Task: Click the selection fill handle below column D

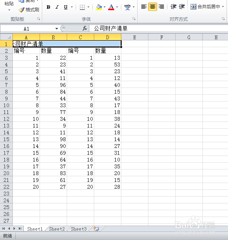Action: (x=121, y=47)
